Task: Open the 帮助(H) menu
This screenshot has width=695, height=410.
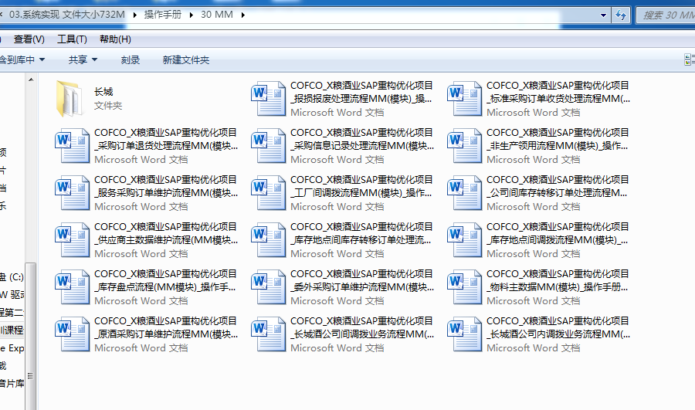Action: coord(115,39)
